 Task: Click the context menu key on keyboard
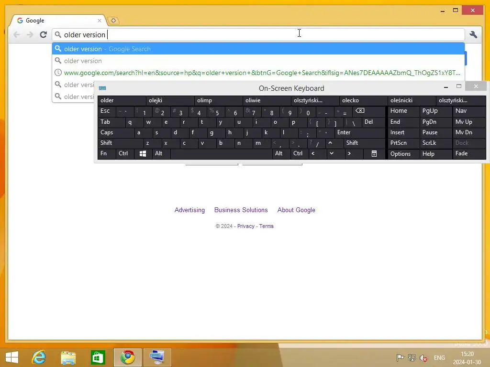pos(374,153)
